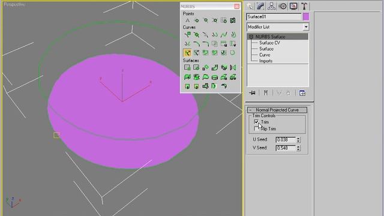Select the Create Vector Projected Curve tool

pyautogui.click(x=196, y=53)
